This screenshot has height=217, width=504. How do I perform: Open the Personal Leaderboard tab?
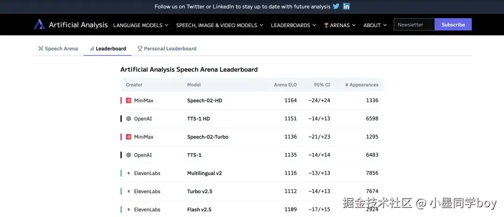coord(167,49)
